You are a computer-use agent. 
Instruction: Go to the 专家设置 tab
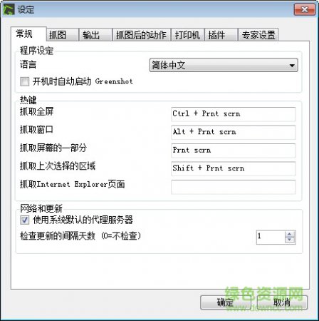pos(258,35)
